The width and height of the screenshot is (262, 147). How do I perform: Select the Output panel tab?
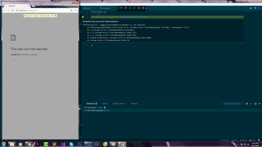(x=105, y=104)
